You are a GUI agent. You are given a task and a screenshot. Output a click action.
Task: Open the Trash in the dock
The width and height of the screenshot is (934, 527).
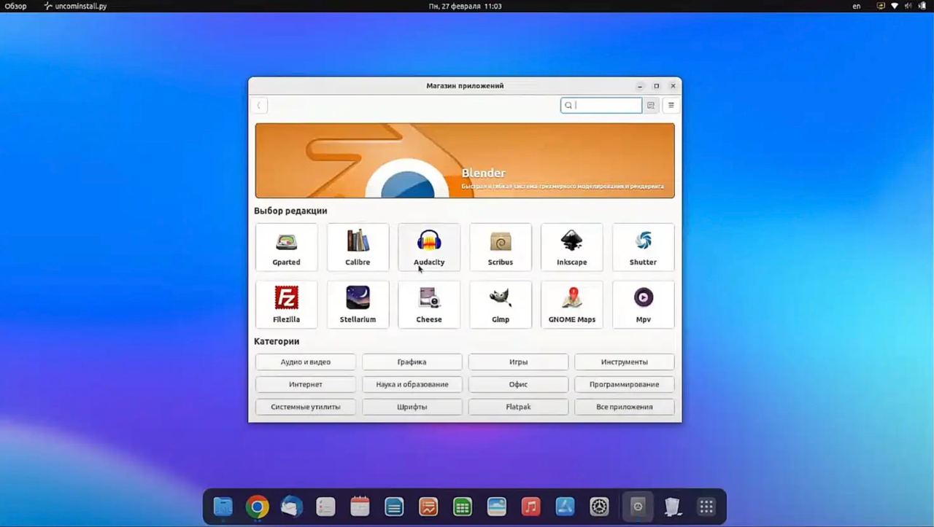tap(672, 507)
